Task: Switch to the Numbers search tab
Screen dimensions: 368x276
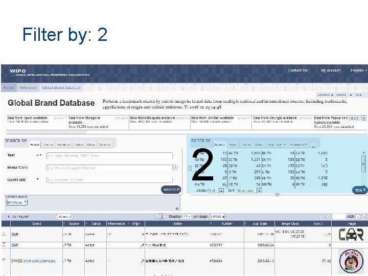Action: pos(64,145)
